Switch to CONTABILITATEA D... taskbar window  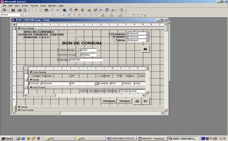pos(121,138)
